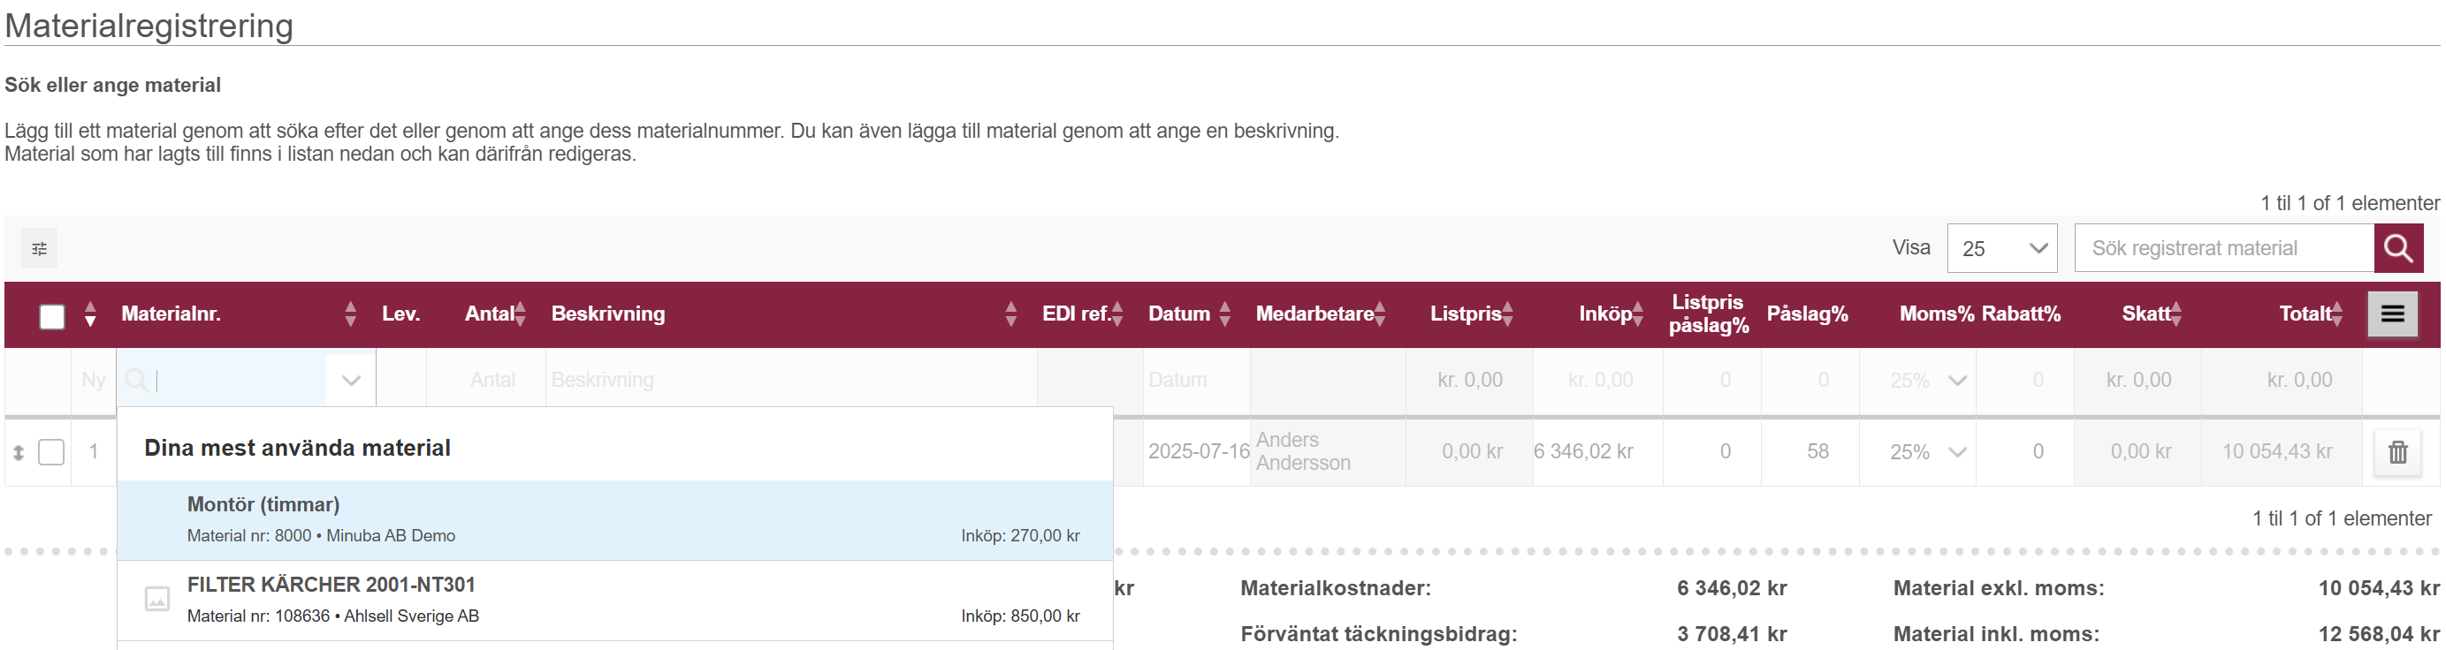
Task: Click Anders Andersson in row 1
Action: click(x=1303, y=451)
